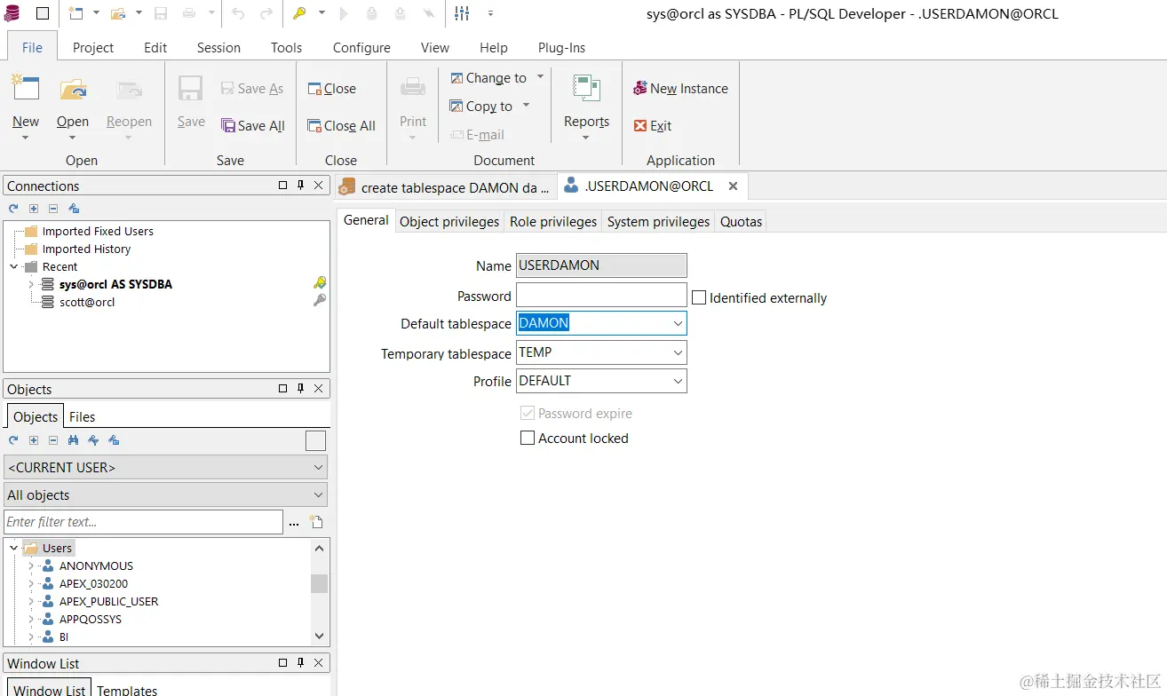1167x696 pixels.
Task: Click the new filter icon beside the filter box
Action: coord(315,522)
